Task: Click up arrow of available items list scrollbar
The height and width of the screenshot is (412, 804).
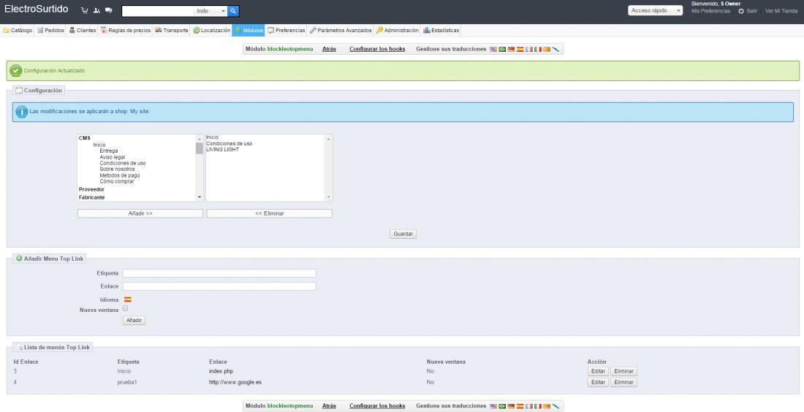Action: coord(200,138)
